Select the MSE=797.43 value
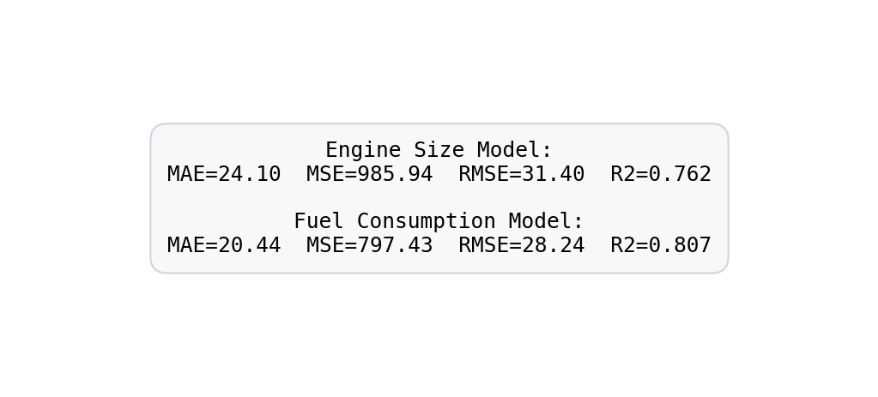 [369, 246]
